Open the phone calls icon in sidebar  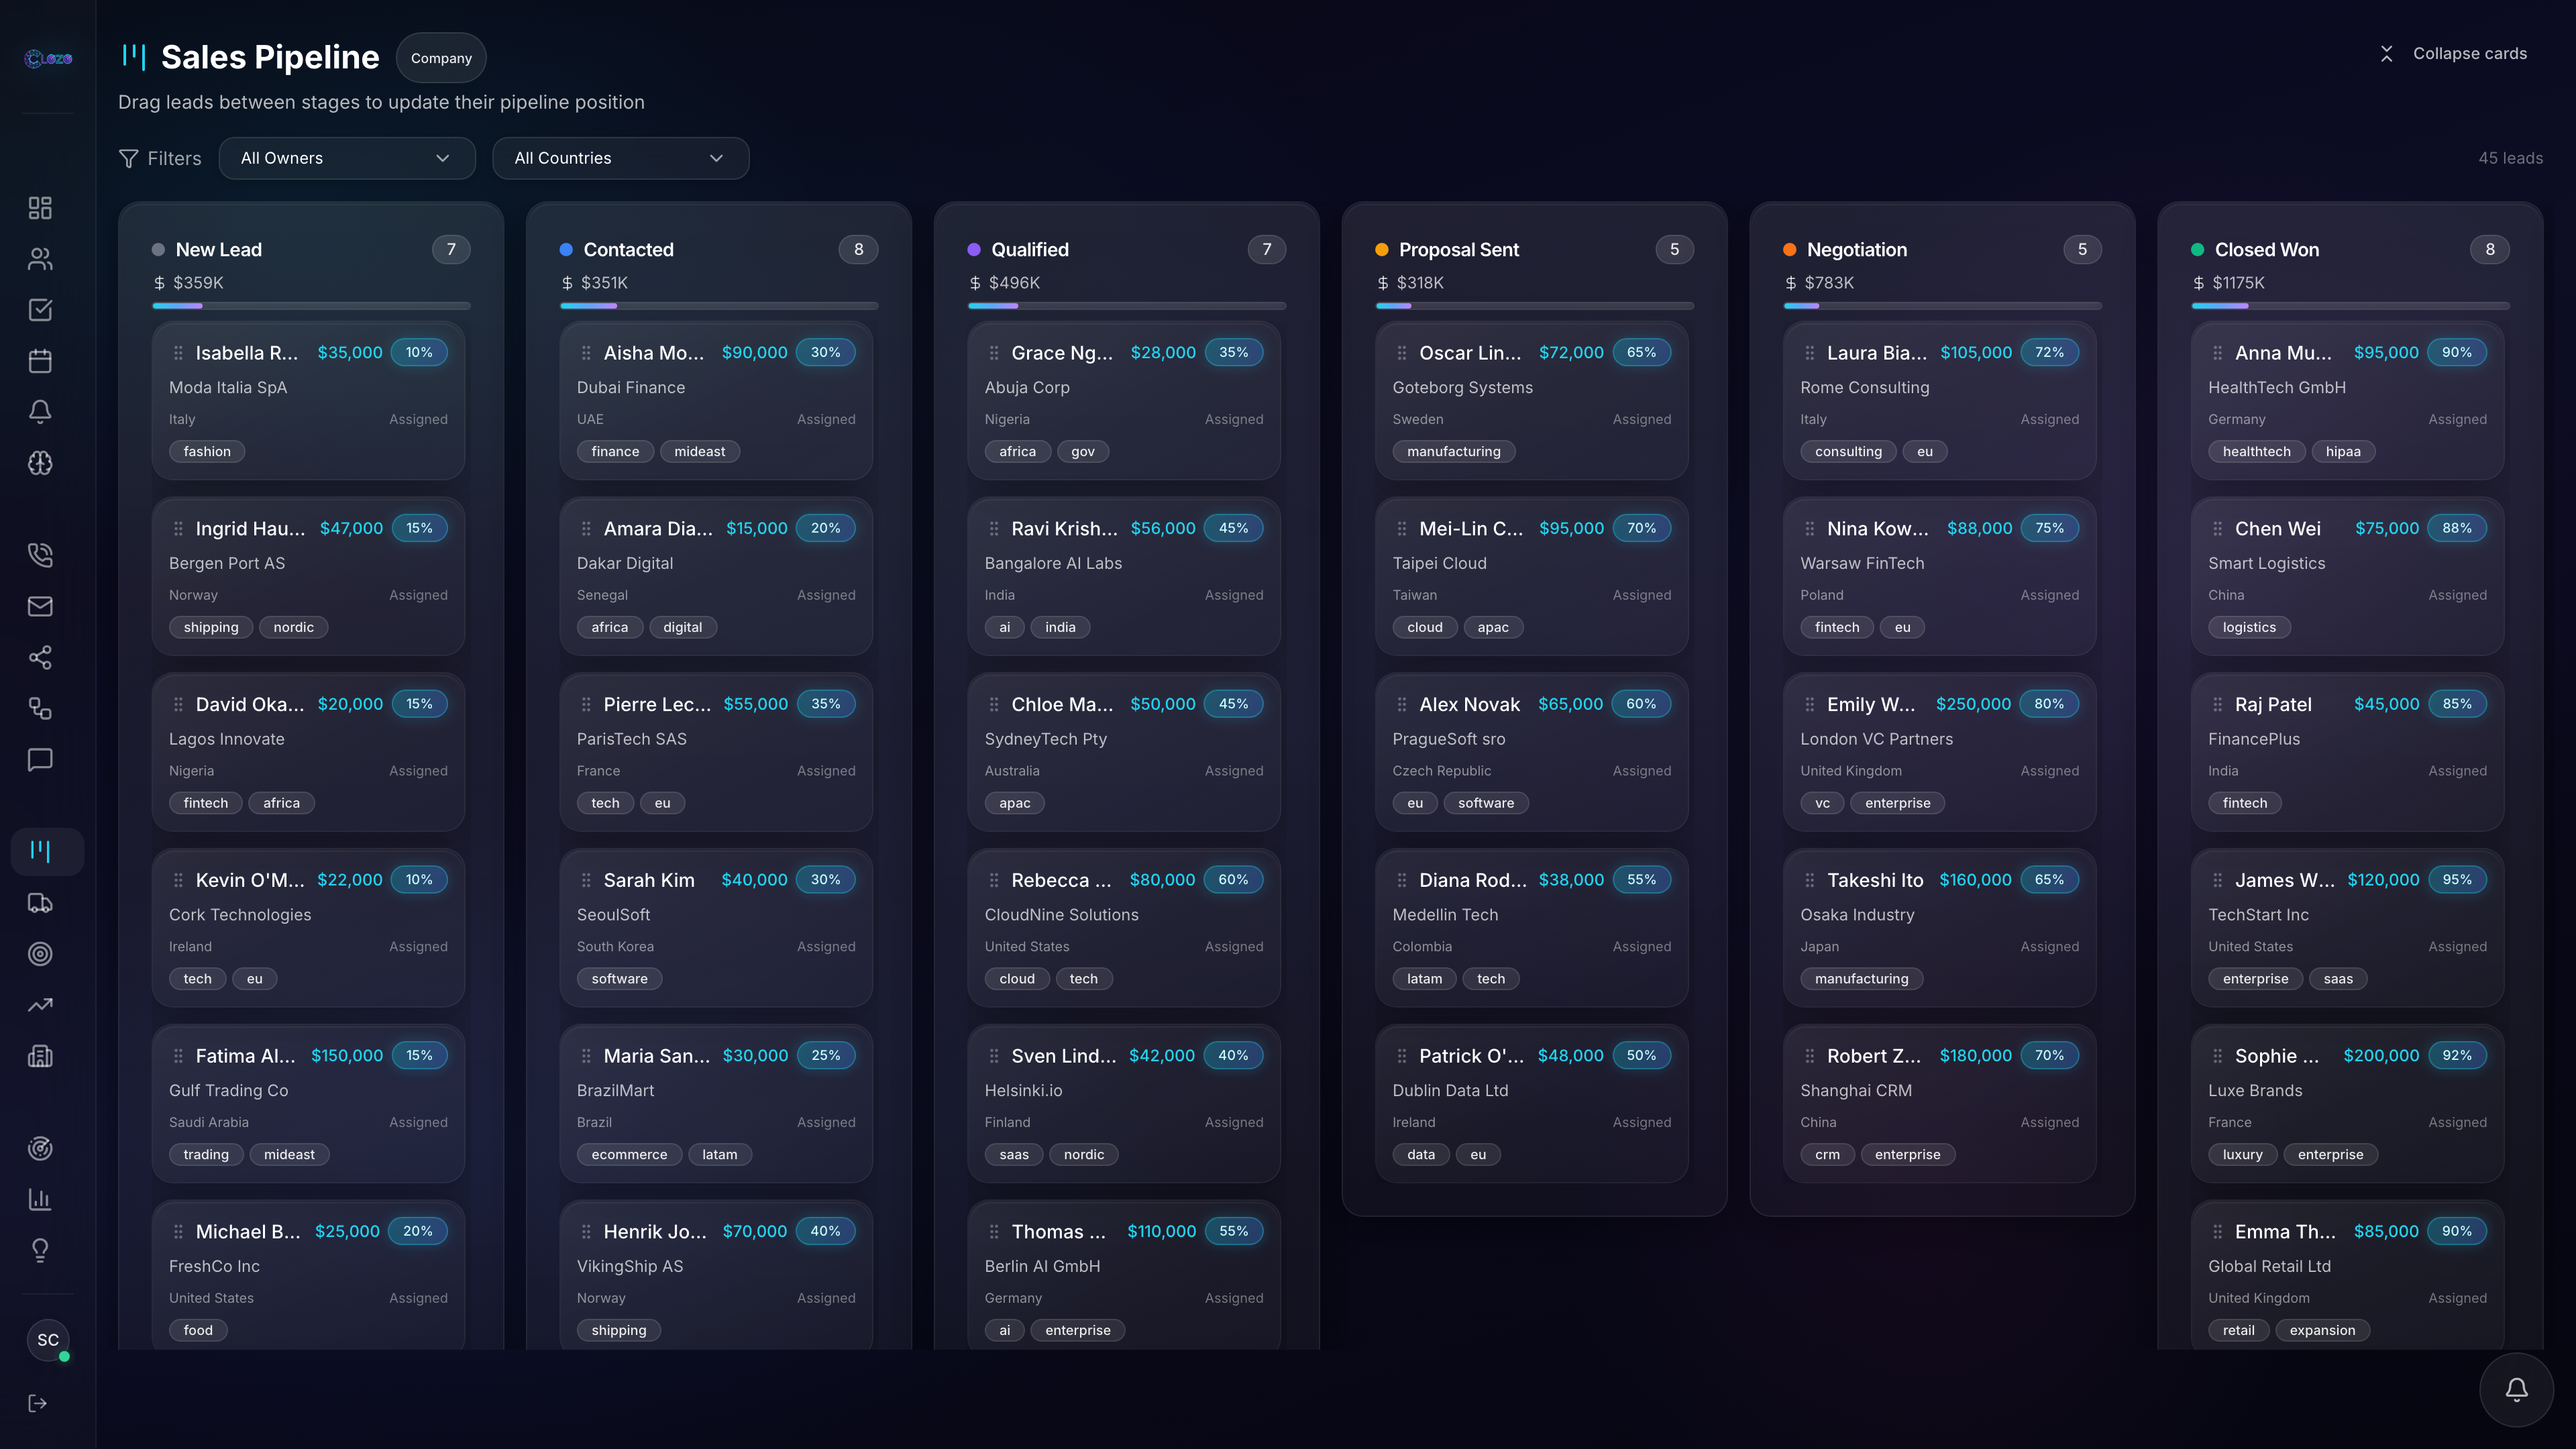[x=40, y=555]
